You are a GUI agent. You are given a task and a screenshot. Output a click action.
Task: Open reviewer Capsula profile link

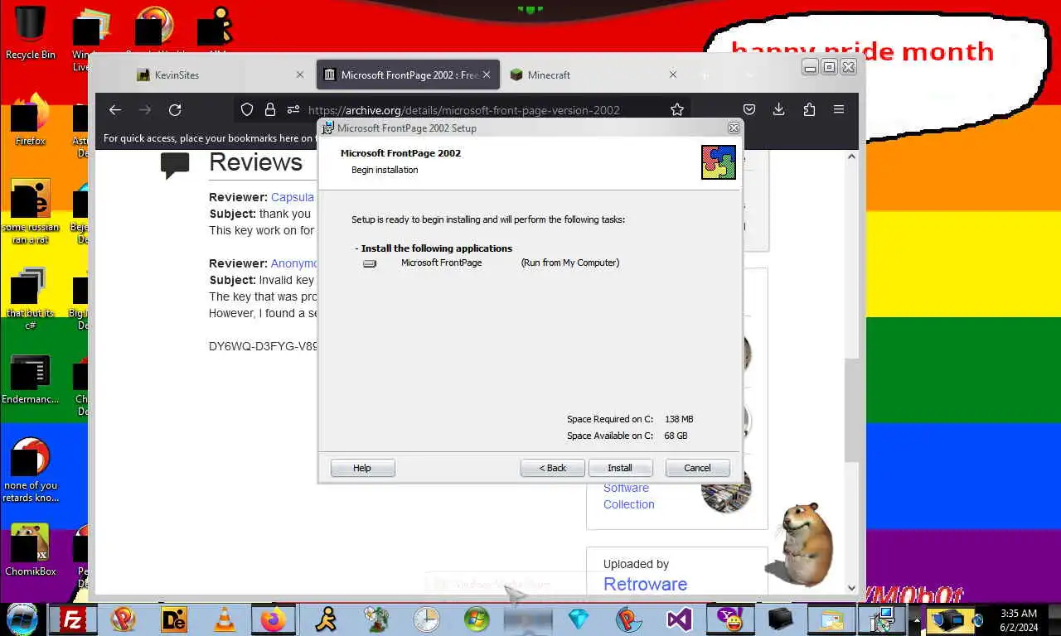[293, 197]
